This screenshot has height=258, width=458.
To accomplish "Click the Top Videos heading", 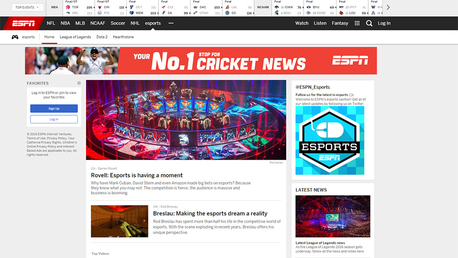I will click(x=100, y=253).
